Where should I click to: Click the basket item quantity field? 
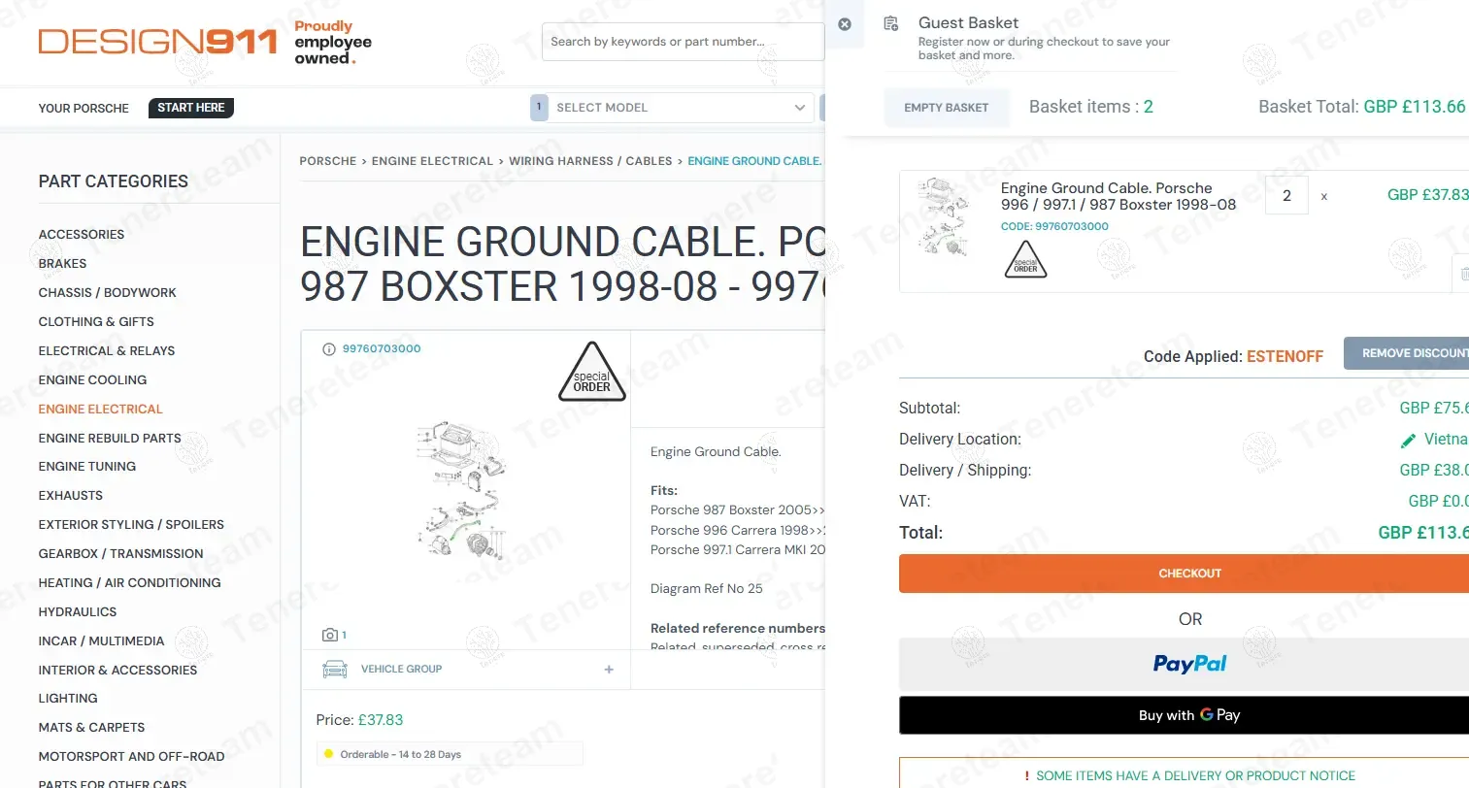coord(1286,196)
